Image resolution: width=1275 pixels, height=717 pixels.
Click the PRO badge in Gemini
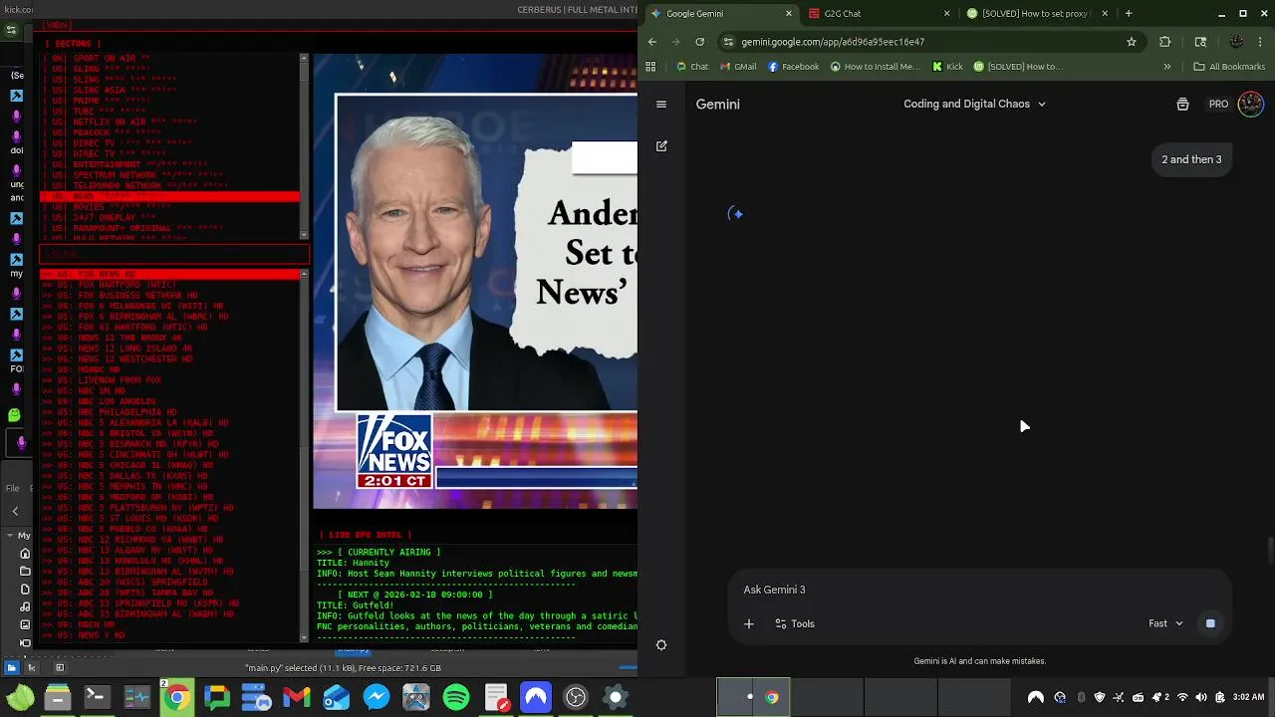tap(1218, 104)
